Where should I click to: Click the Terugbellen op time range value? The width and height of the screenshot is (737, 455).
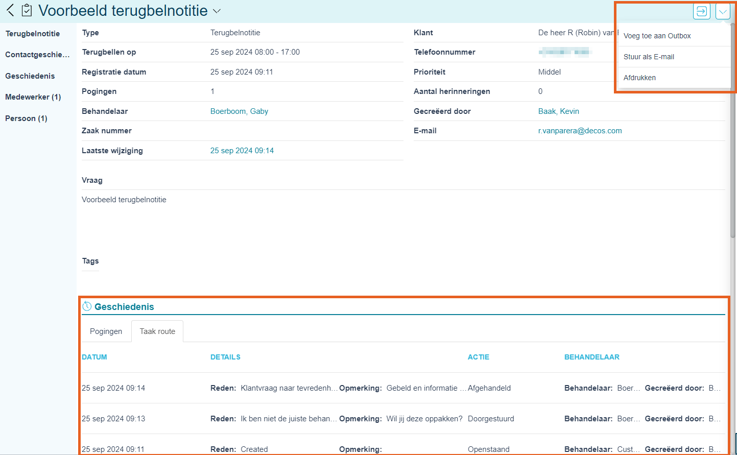coord(255,52)
